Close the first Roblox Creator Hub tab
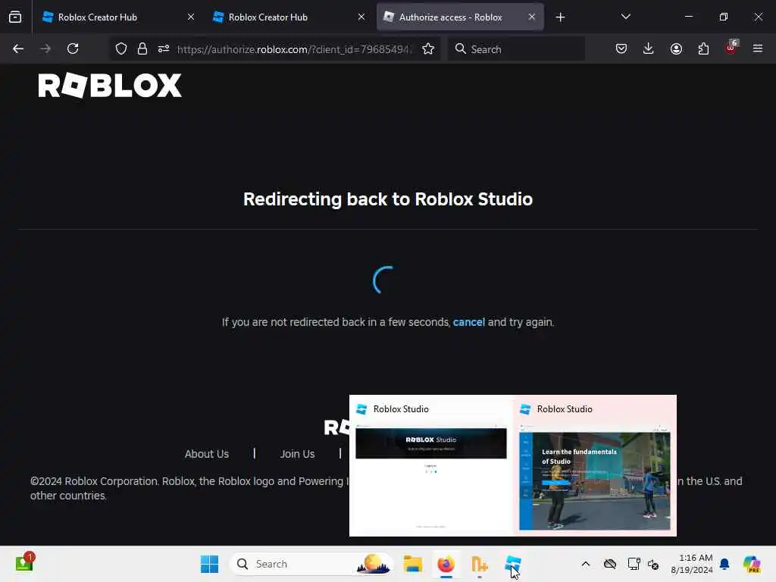The width and height of the screenshot is (776, 582). [191, 17]
